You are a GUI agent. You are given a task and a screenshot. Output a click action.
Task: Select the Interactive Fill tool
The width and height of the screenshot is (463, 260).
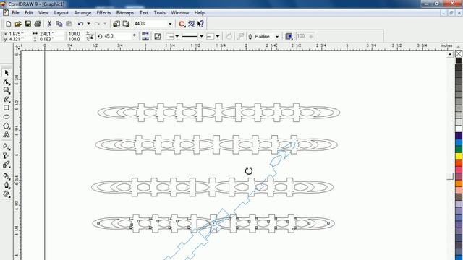(7, 147)
